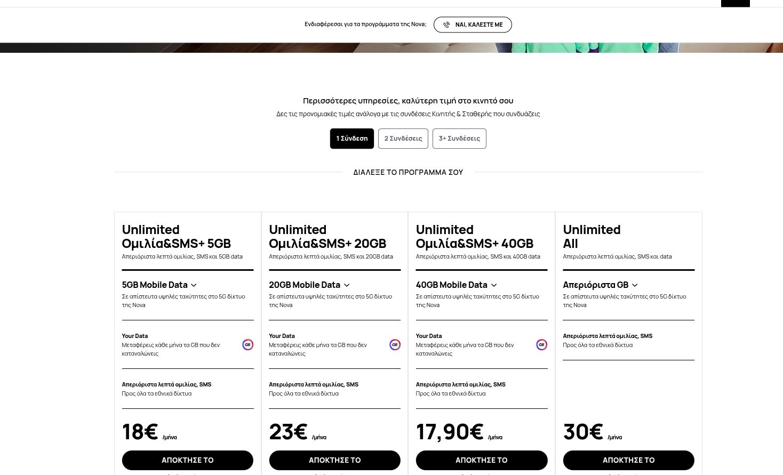The image size is (783, 475).
Task: Expand 20GB Mobile Data chevron
Action: click(347, 285)
